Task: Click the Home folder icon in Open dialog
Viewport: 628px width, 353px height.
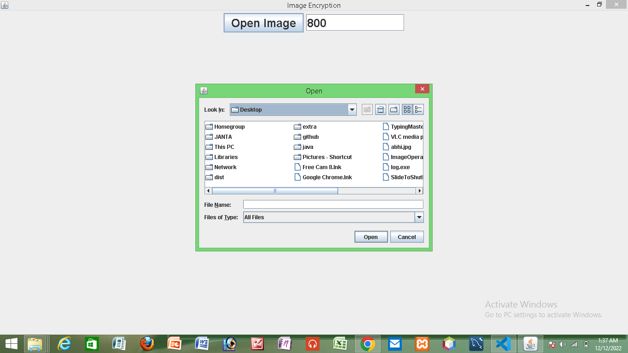Action: (380, 109)
